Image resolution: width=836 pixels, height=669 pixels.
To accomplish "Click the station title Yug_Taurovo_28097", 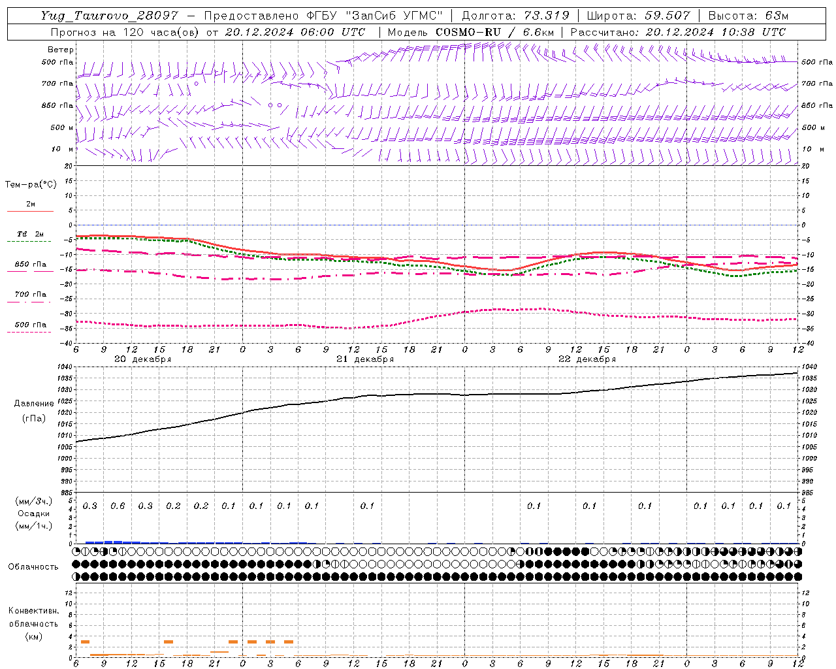I will (110, 16).
